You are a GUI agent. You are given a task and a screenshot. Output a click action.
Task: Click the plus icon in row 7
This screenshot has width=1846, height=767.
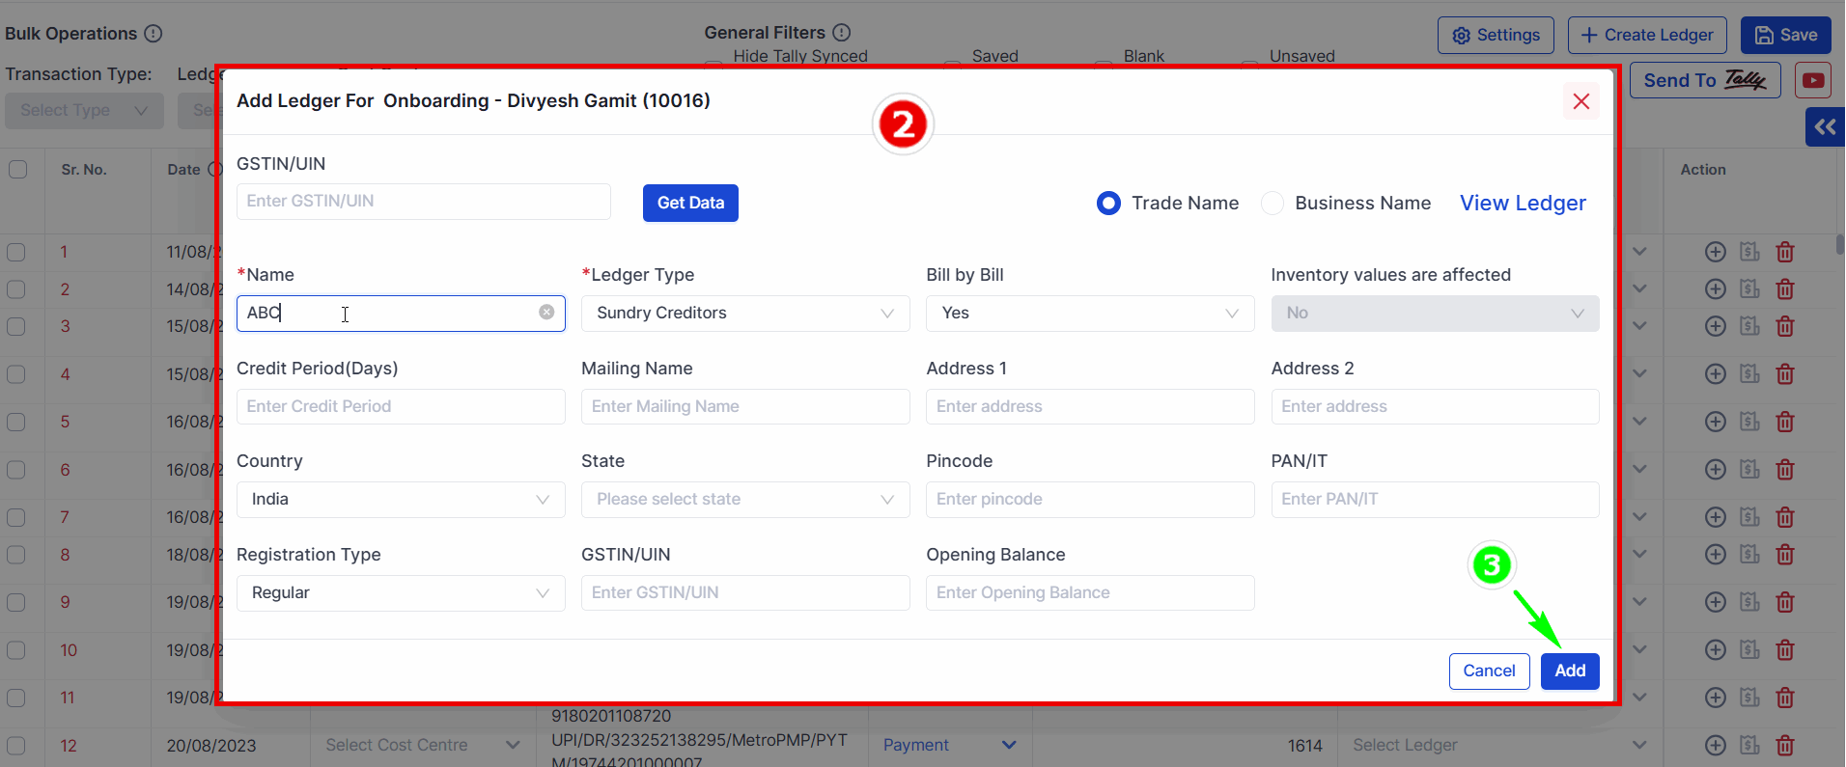pyautogui.click(x=1716, y=517)
